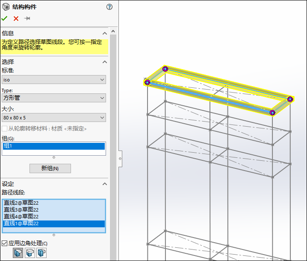Click the structural member feature icon
This screenshot has height=261, width=307.
pos(6,7)
